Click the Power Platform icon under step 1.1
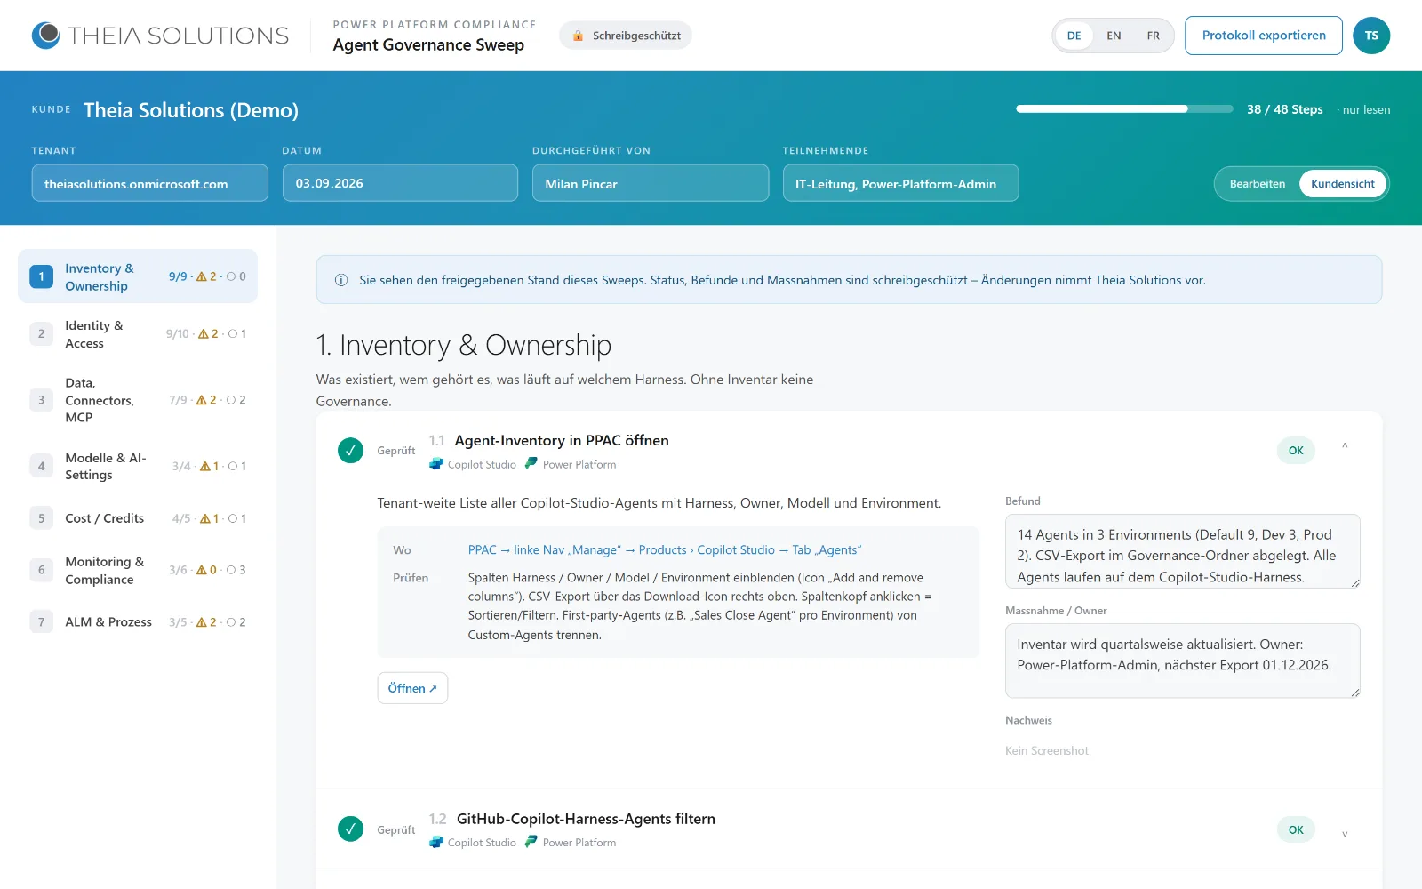The height and width of the screenshot is (889, 1422). [531, 464]
